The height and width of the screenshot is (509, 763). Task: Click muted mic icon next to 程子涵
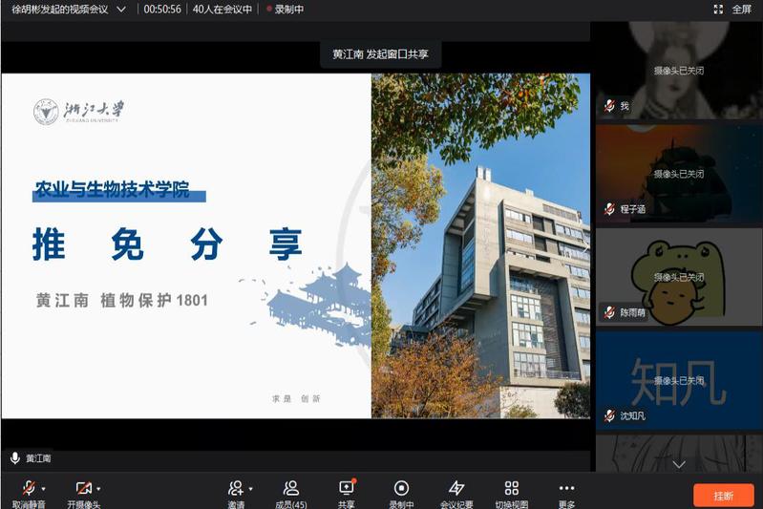[x=609, y=209]
